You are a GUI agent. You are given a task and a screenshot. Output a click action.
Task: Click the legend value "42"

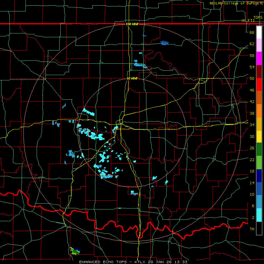tap(252, 102)
